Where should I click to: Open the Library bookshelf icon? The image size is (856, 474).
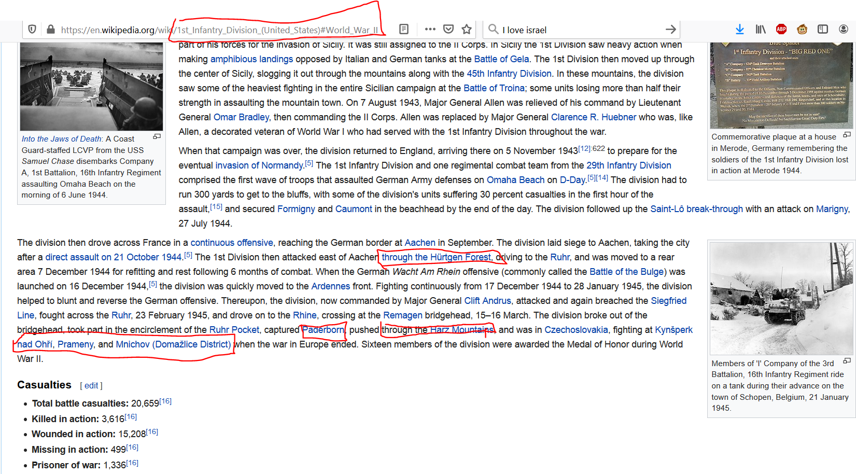tap(761, 29)
